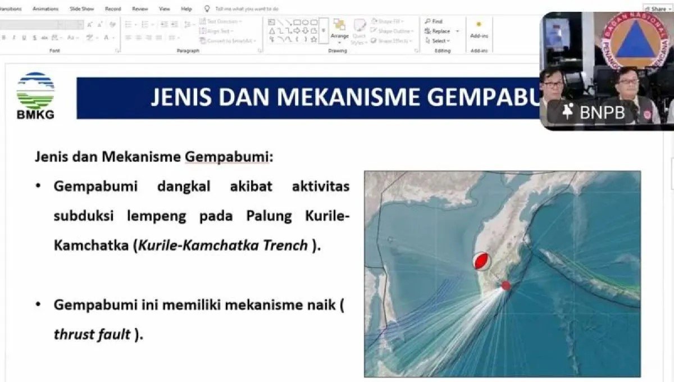Click the BNPB video call thumbnail
This screenshot has width=674, height=382.
click(x=607, y=70)
